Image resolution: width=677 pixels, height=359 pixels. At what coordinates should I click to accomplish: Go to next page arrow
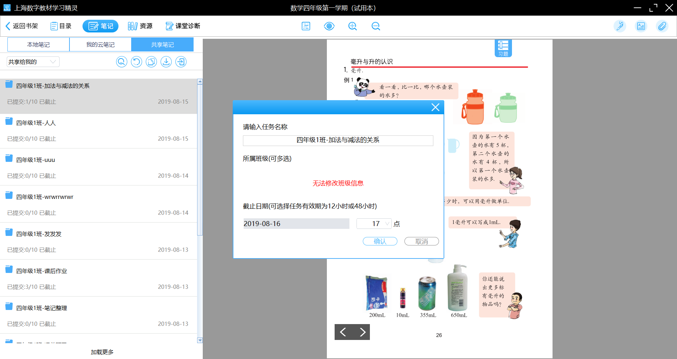pos(362,332)
